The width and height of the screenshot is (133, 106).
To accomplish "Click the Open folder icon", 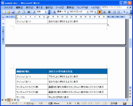I will 9,12.
